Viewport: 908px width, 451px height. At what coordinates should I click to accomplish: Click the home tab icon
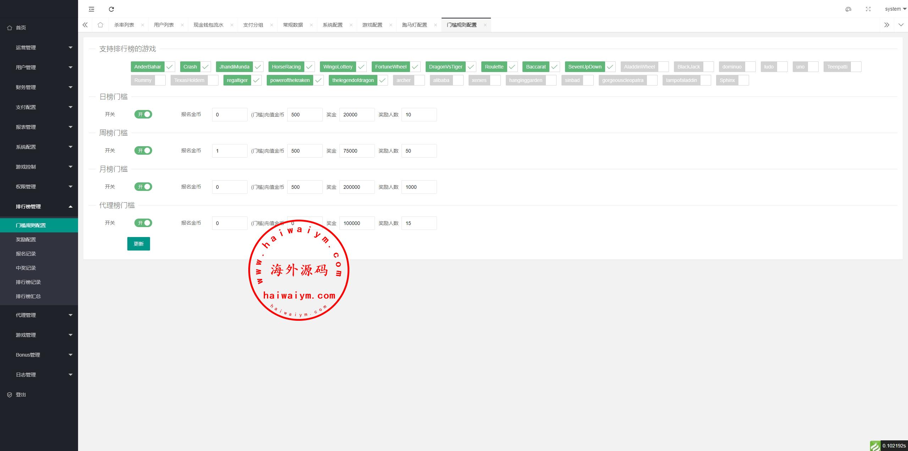click(100, 25)
